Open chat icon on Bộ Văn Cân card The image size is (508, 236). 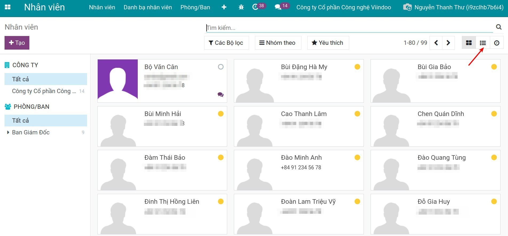click(x=220, y=94)
